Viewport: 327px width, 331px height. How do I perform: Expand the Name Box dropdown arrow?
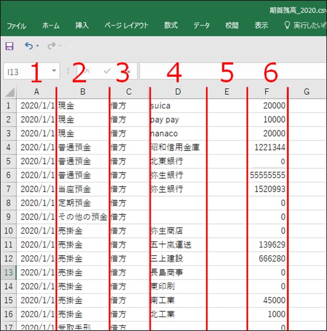pyautogui.click(x=54, y=71)
